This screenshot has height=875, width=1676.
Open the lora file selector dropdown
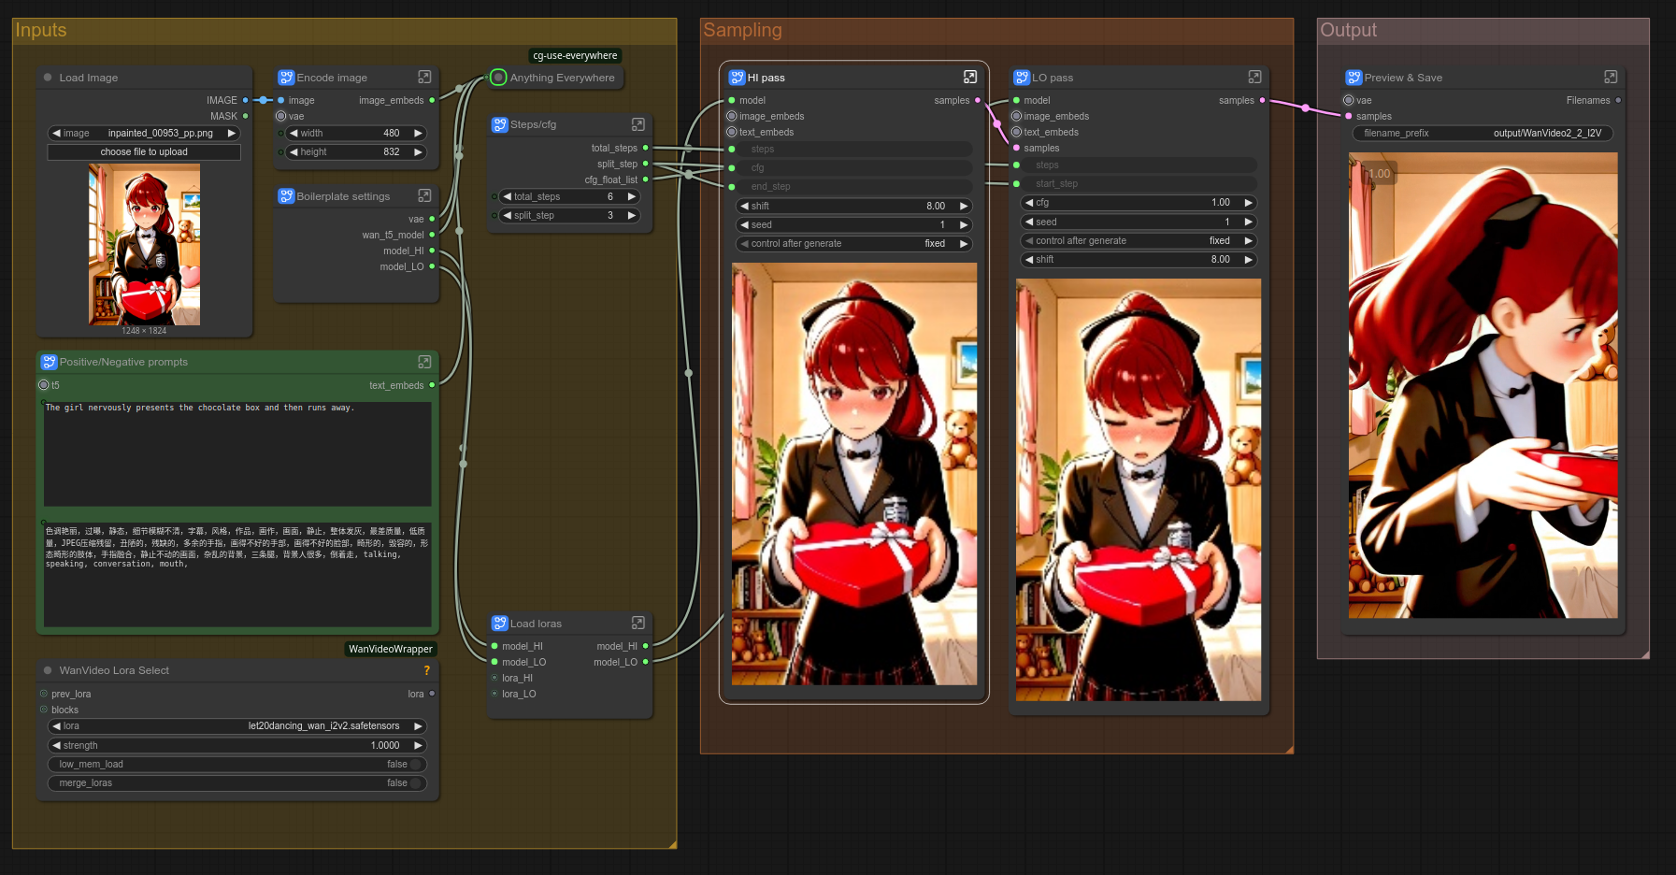(x=237, y=726)
